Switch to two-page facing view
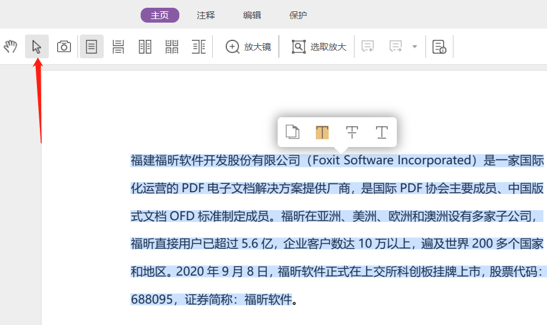Viewport: 547px width, 325px height. coord(145,46)
